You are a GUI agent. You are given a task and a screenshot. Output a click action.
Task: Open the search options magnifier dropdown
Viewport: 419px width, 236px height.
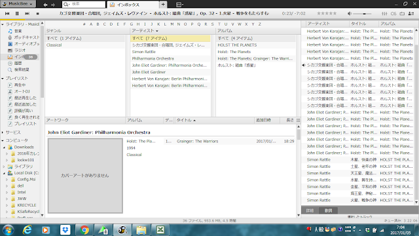coord(67,5)
